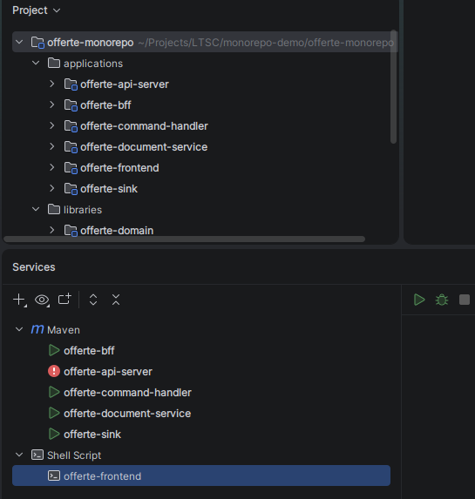Select offerte-api-server under Maven services

(108, 372)
